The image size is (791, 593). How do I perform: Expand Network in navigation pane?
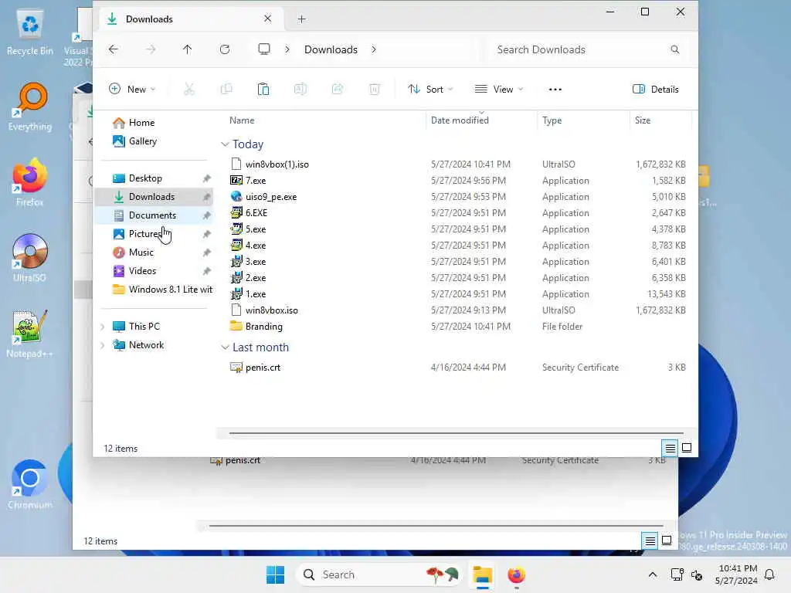103,345
